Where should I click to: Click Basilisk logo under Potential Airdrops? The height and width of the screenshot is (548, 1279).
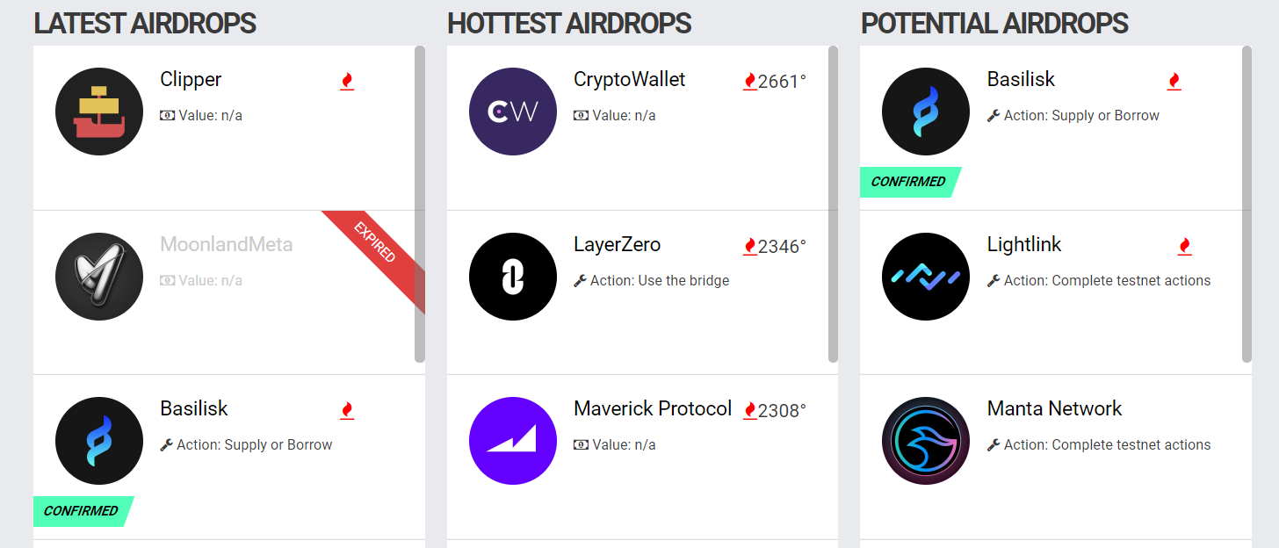pos(926,112)
